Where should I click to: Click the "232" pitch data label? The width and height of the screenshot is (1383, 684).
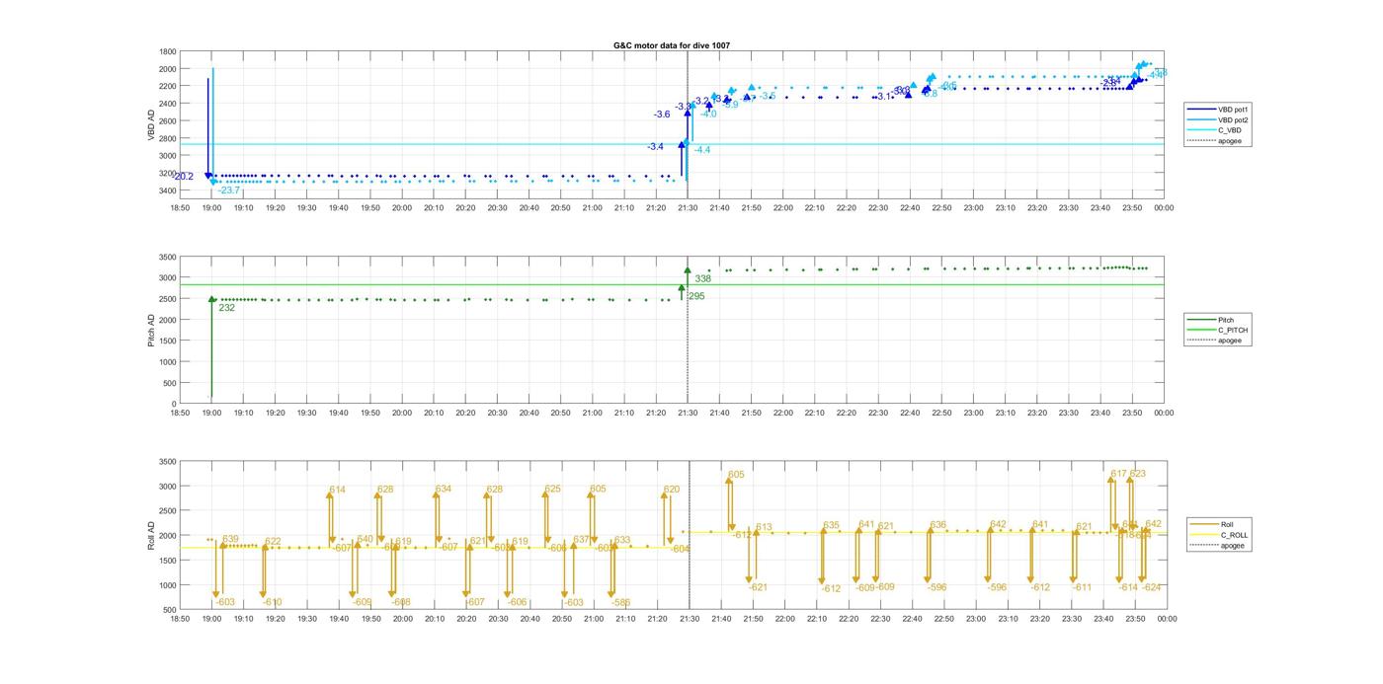(x=227, y=308)
